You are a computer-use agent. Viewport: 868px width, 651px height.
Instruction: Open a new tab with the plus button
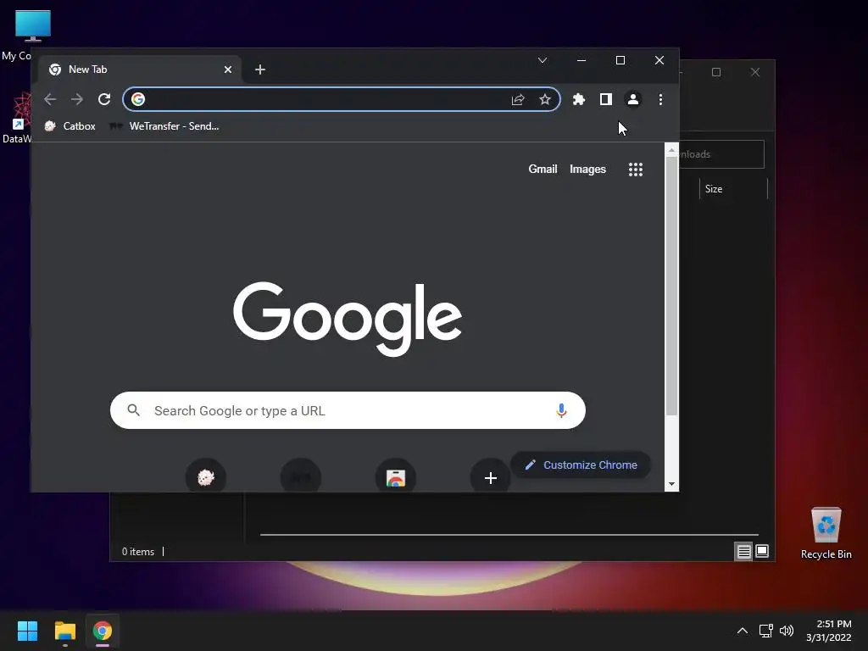(x=260, y=70)
